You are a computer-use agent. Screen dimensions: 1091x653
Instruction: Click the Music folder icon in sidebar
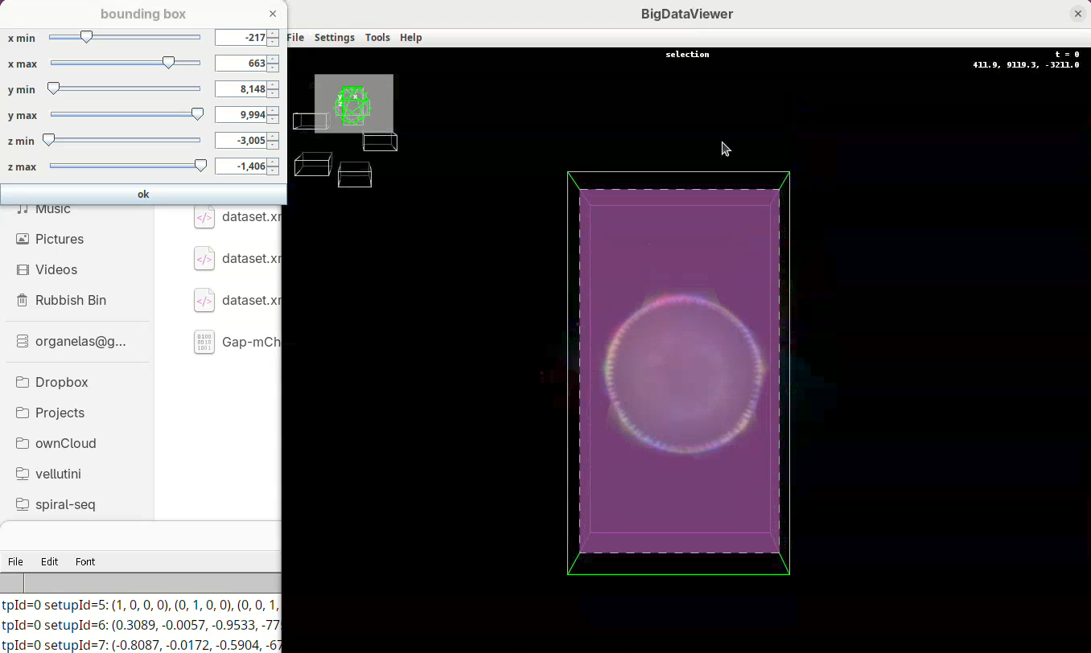(23, 209)
